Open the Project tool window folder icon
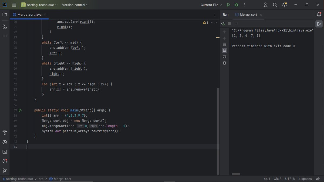324x182 pixels. pos(5,15)
